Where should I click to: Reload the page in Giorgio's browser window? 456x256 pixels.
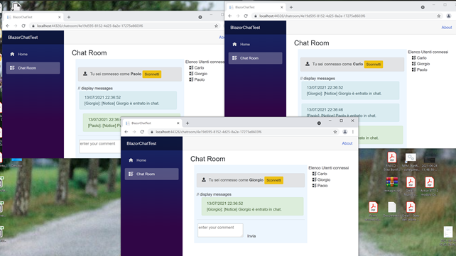142,132
